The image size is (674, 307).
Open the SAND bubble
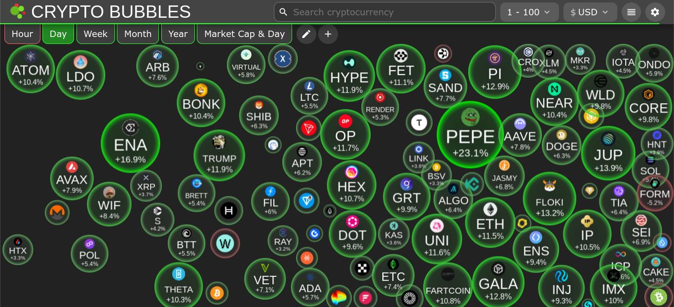pos(445,86)
